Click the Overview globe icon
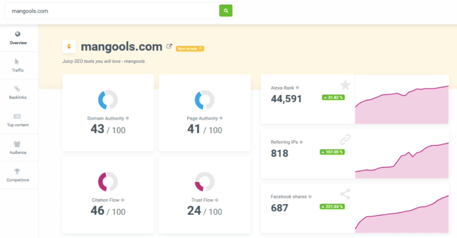Screen dimensions: 457x238 (18, 34)
